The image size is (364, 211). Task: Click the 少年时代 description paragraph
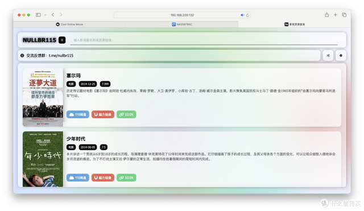click(x=201, y=156)
